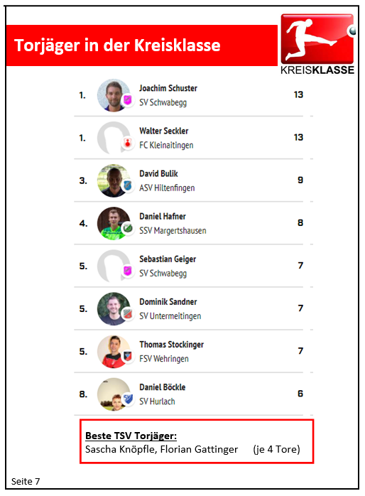Viewport: 365px width, 496px height.
Task: Click the SV Schwabegg crest beside Sebastian Geiger
Action: [x=127, y=271]
